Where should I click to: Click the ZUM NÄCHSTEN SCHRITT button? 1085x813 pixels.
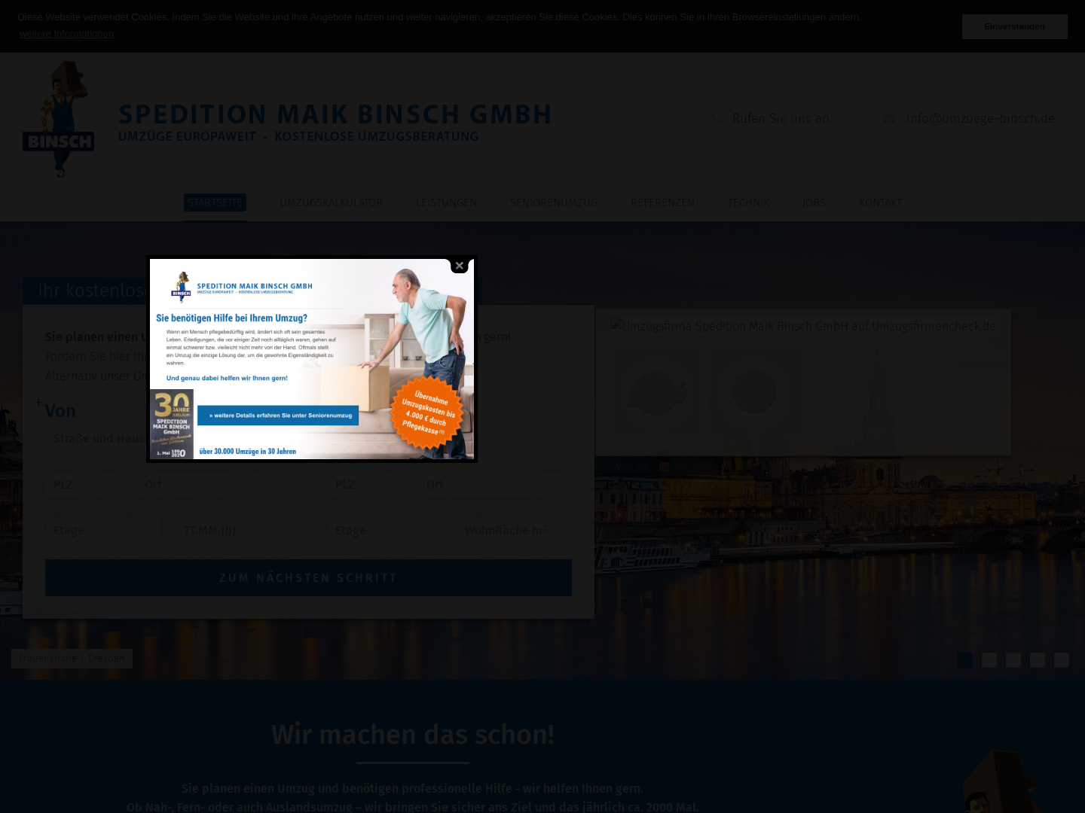308,577
